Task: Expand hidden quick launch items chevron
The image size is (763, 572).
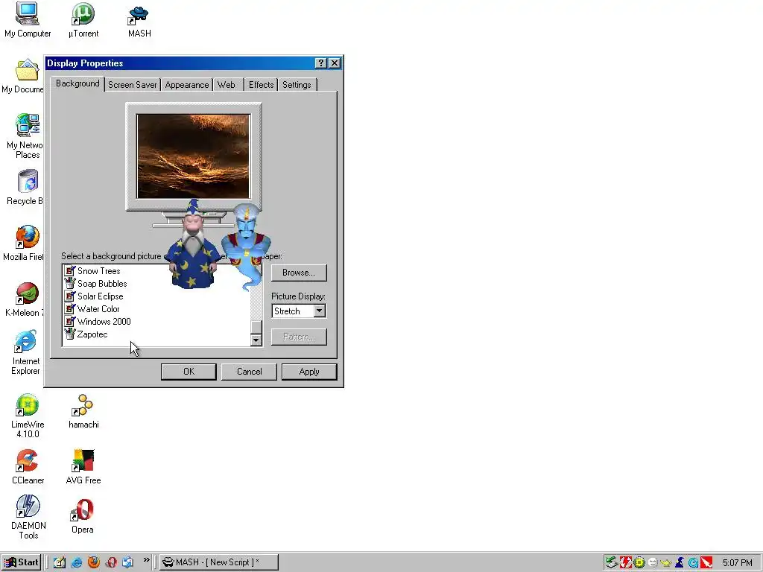Action: click(x=146, y=560)
